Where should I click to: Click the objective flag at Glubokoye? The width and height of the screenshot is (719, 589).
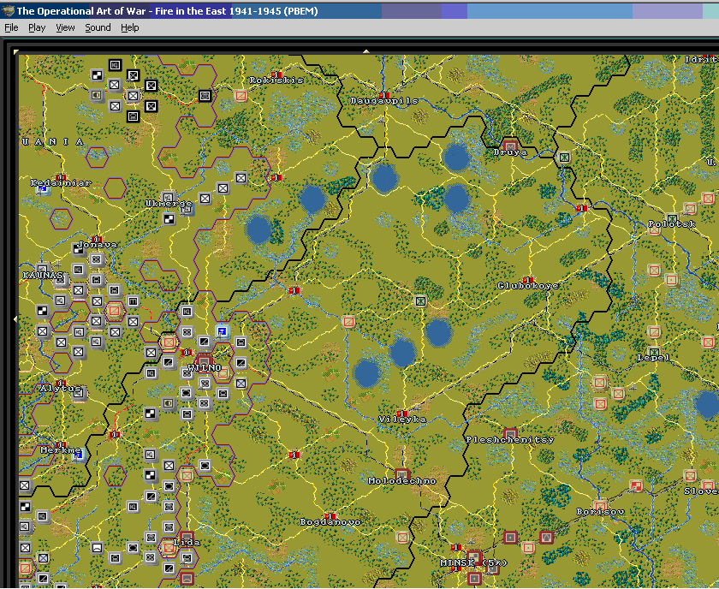pos(528,279)
